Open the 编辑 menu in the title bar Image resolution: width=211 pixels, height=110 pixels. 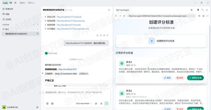point(22,3)
